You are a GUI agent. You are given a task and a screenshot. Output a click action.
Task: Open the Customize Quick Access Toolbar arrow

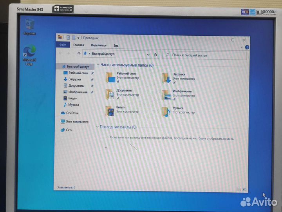[x=78, y=38]
